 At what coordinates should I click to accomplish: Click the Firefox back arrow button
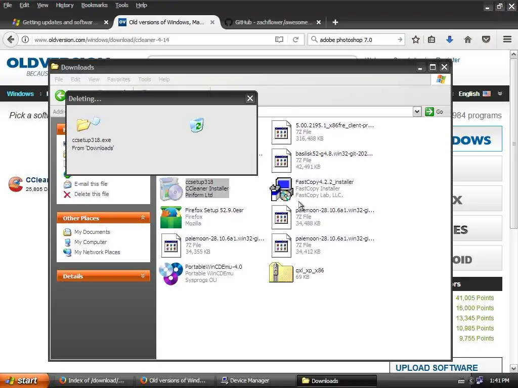(x=11, y=39)
